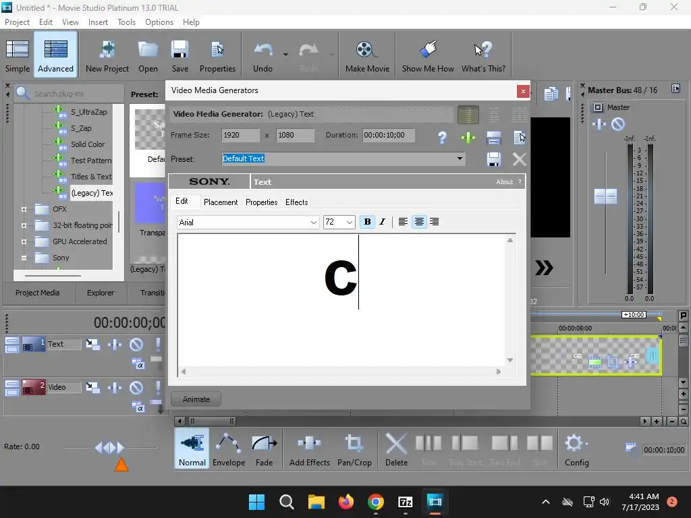
Task: Open the Undo history dropdown arrow
Action: tap(285, 55)
